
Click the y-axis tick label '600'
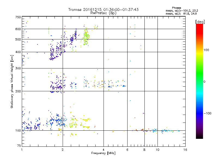coord(18,29)
